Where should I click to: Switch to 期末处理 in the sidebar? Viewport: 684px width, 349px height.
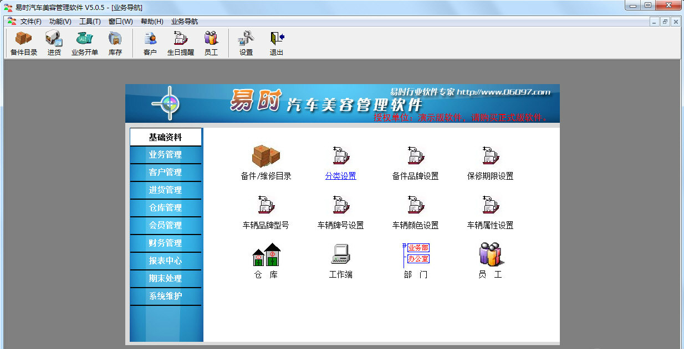[x=166, y=279]
